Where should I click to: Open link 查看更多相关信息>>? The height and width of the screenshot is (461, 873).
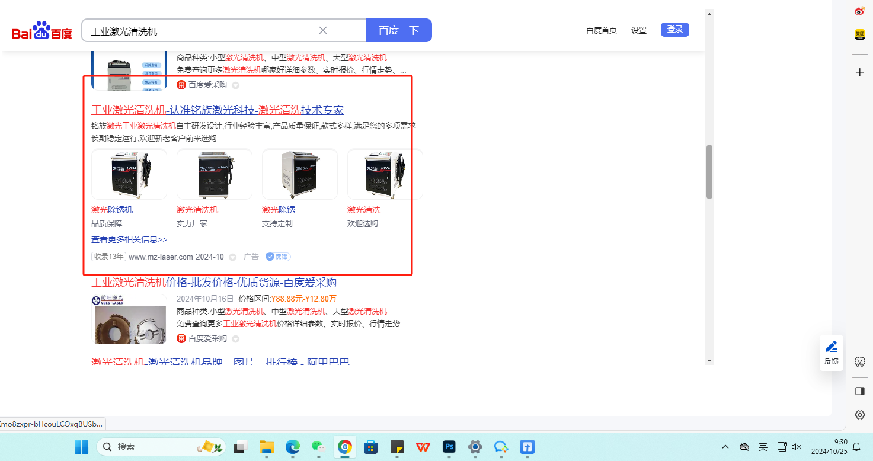(x=129, y=239)
